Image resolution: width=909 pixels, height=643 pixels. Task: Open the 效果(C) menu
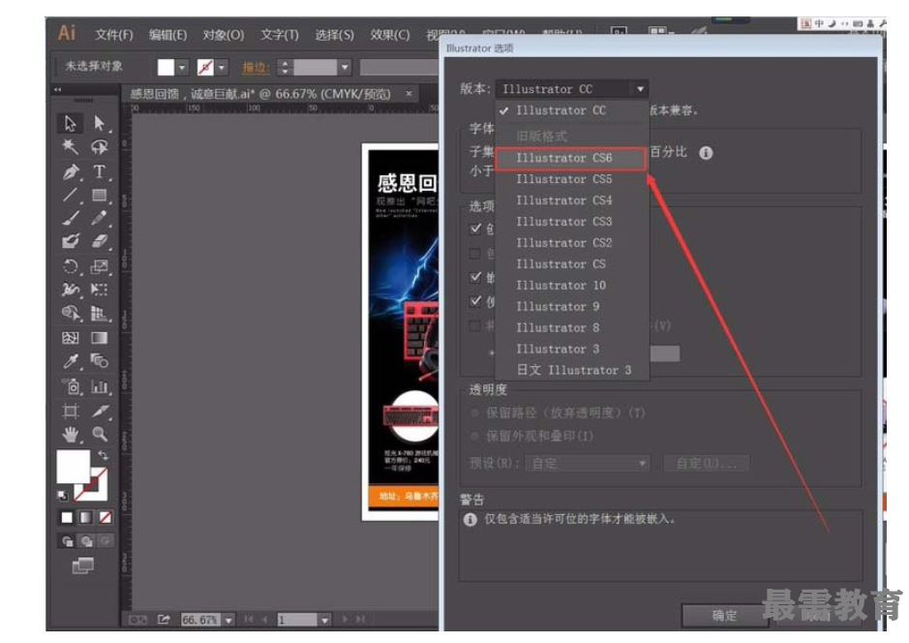[389, 35]
